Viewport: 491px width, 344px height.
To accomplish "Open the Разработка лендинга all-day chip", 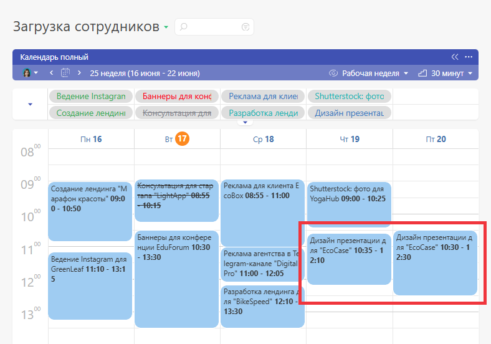I will 263,113.
